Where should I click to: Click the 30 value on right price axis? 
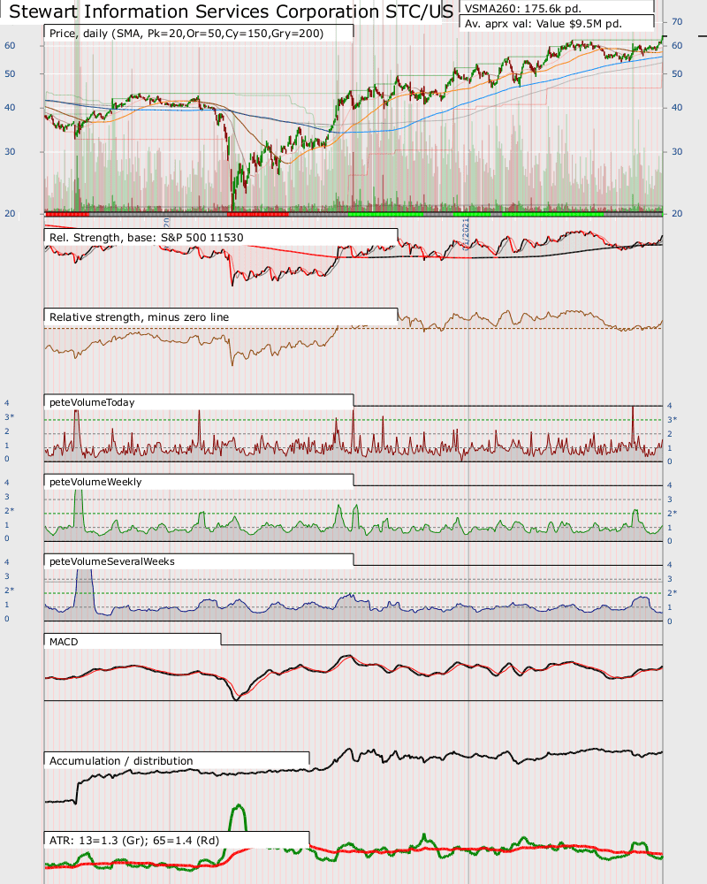point(677,151)
